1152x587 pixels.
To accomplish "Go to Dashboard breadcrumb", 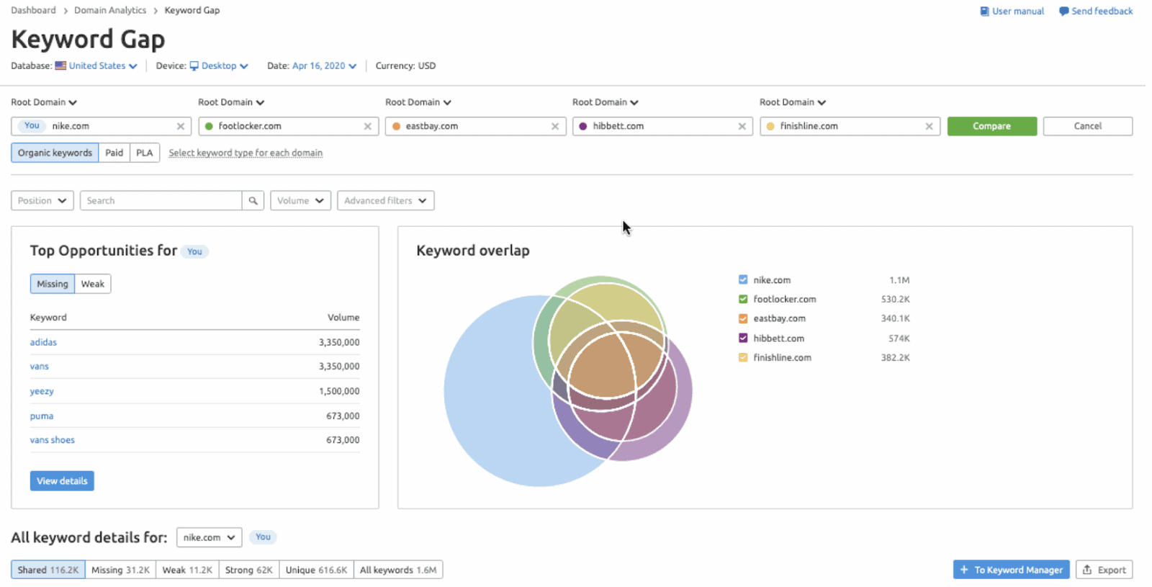I will click(x=33, y=10).
